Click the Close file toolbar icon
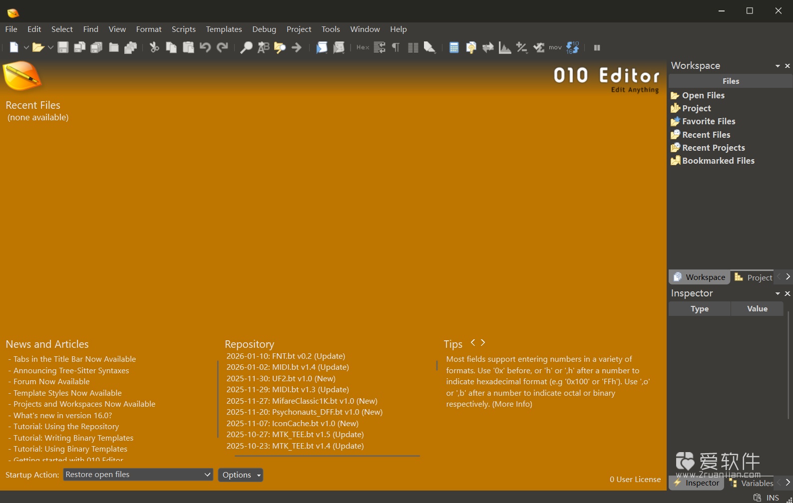 pyautogui.click(x=114, y=47)
